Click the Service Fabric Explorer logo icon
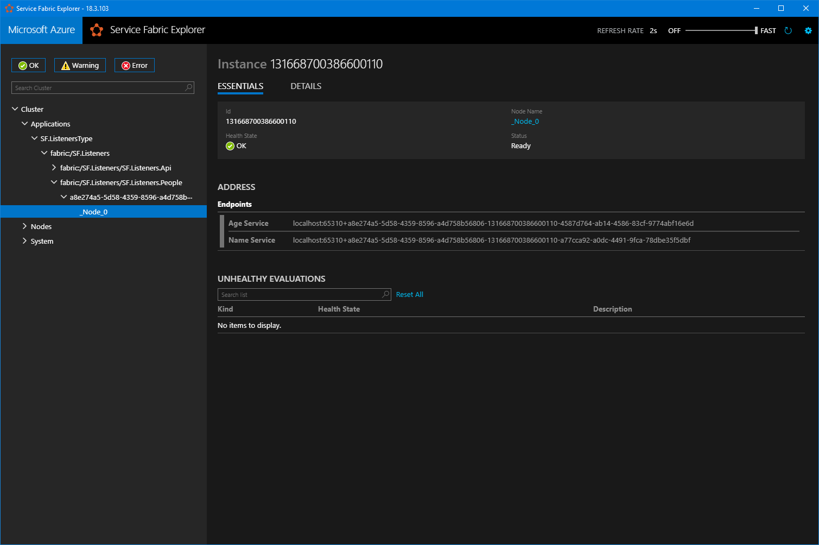819x545 pixels. click(x=97, y=30)
